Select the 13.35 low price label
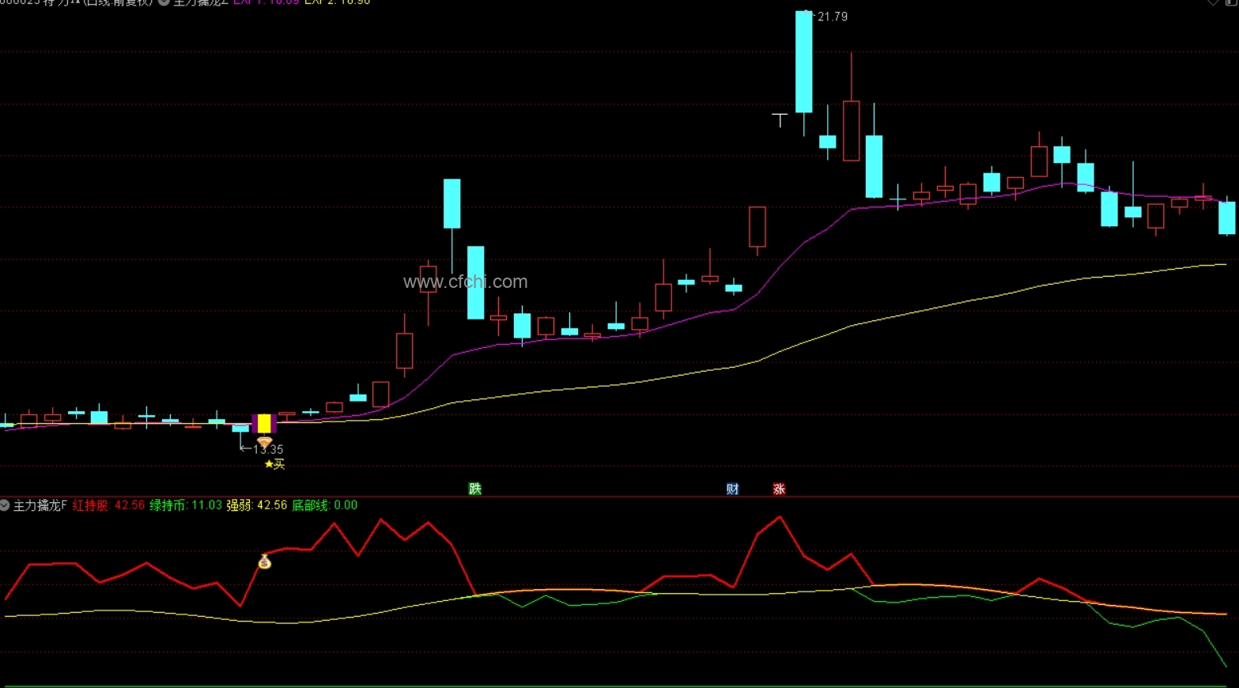 coord(268,449)
